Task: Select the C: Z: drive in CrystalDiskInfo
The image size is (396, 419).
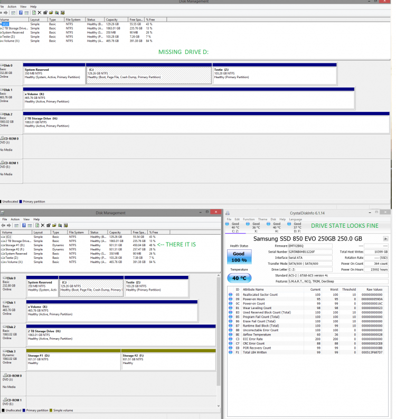Action: [235, 227]
